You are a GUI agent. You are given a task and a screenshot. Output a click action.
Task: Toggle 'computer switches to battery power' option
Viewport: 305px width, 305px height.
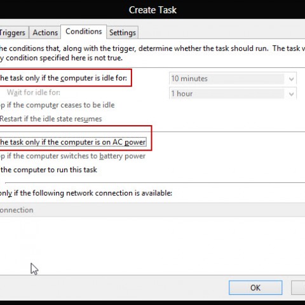(x=72, y=156)
